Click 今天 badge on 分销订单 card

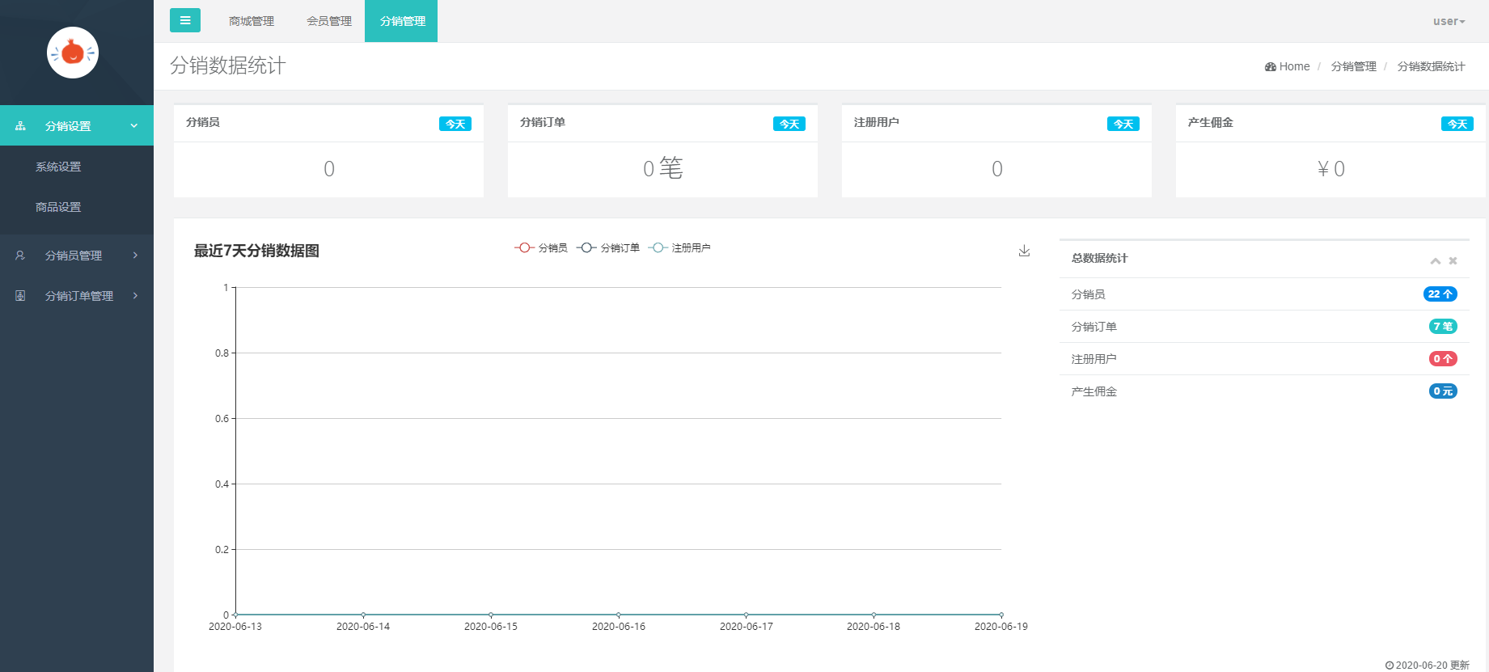click(789, 124)
